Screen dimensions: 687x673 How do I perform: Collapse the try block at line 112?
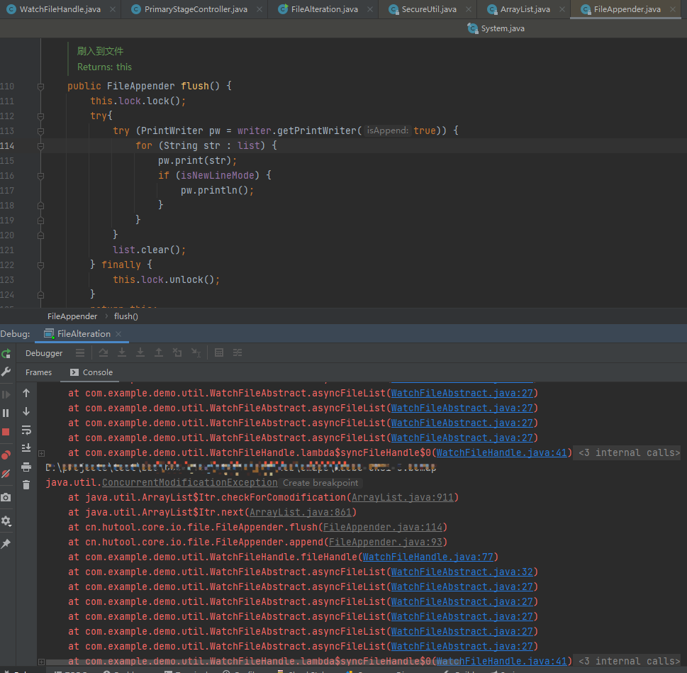coord(40,116)
